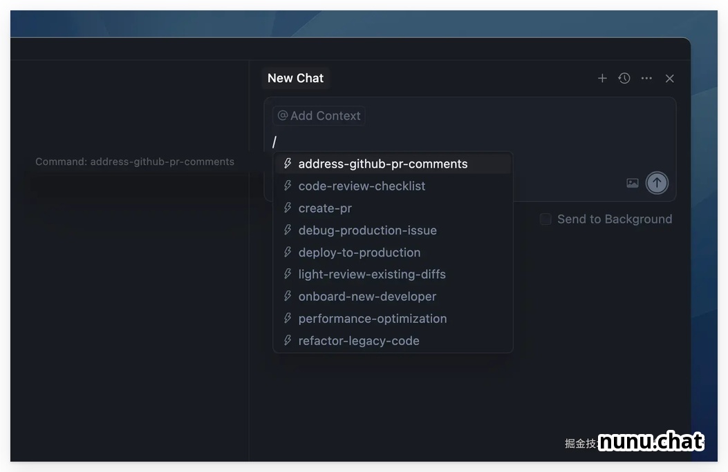The image size is (728, 472).
Task: Click the image attach icon
Action: (633, 183)
